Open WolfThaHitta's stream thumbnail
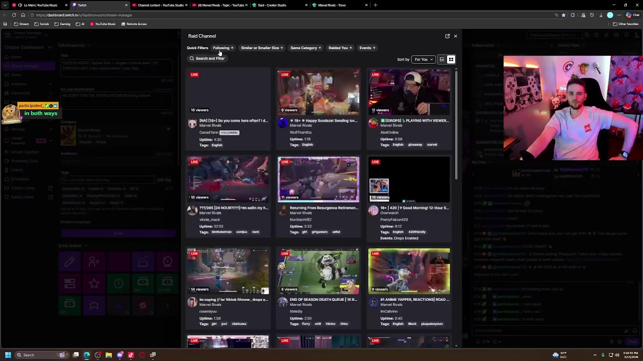The width and height of the screenshot is (643, 361). pyautogui.click(x=318, y=92)
